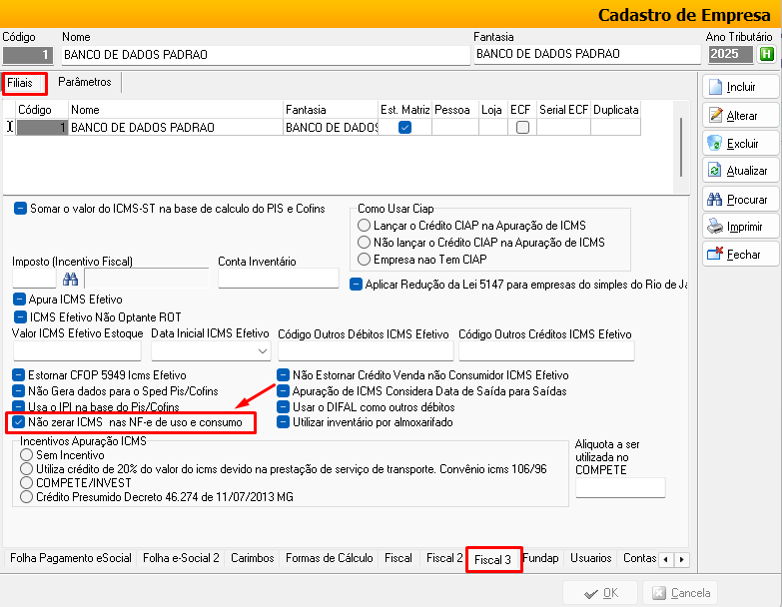
Task: Click the Incluir page icon
Action: coord(715,87)
